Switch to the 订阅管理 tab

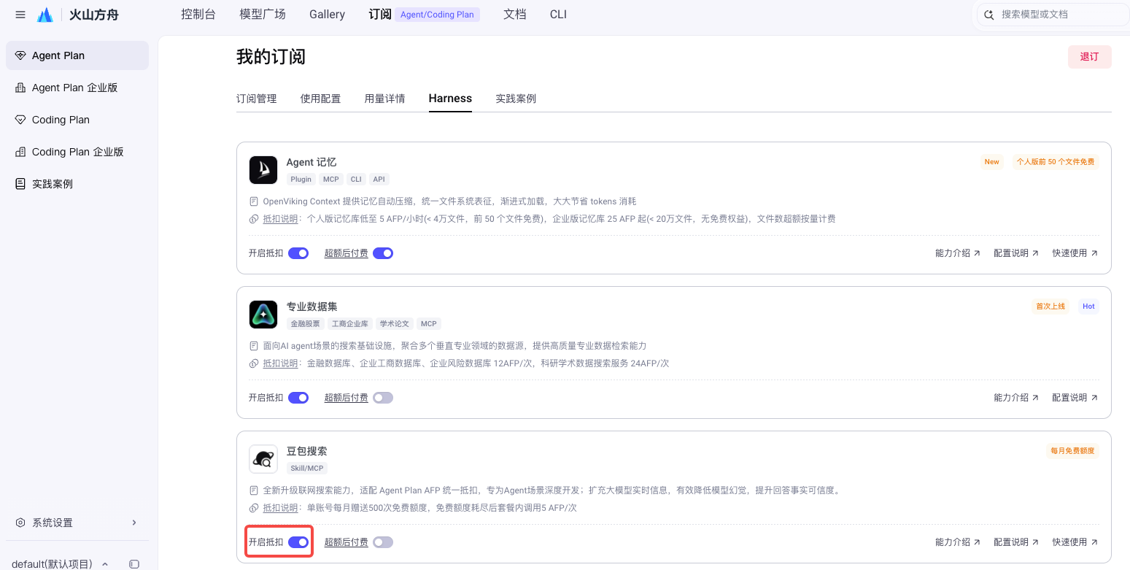[x=257, y=99]
